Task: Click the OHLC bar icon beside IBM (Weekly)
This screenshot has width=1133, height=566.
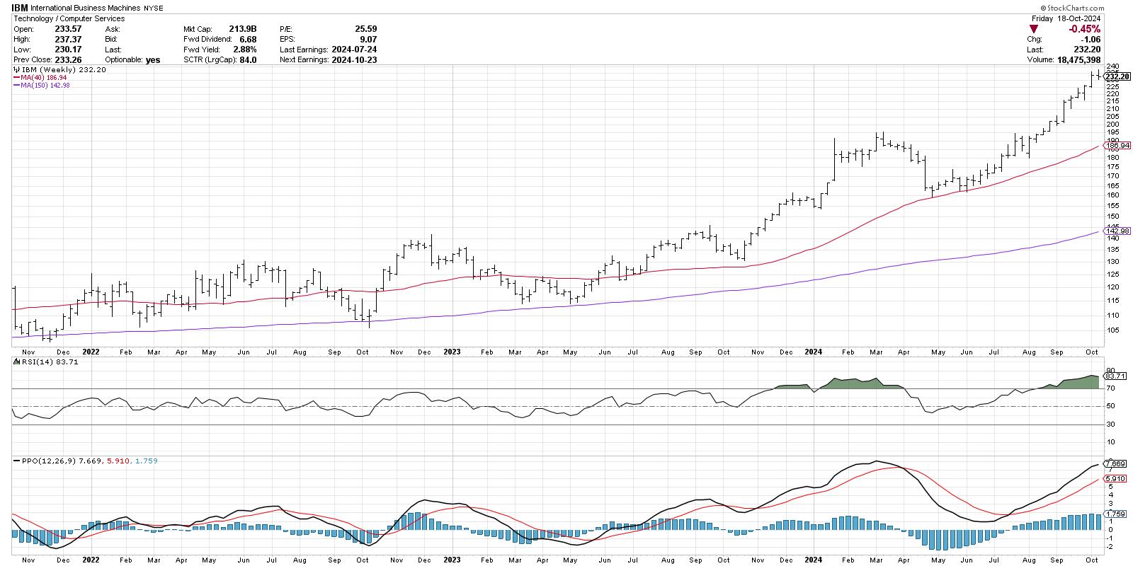Action: [x=16, y=70]
